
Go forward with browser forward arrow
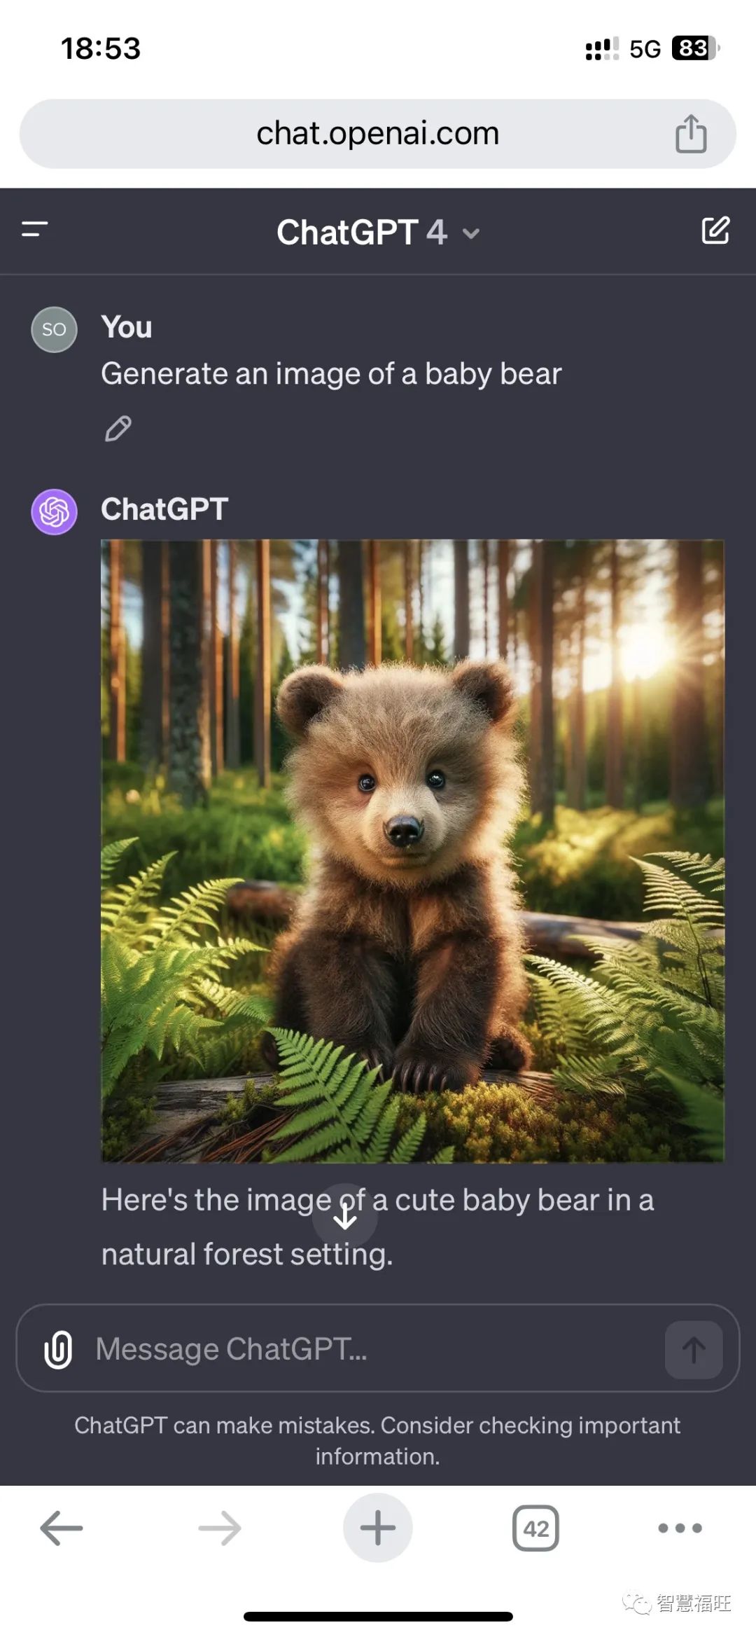click(220, 1528)
